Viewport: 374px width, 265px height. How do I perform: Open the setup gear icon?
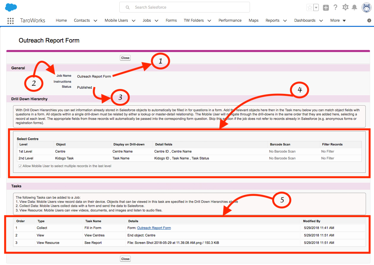345,7
